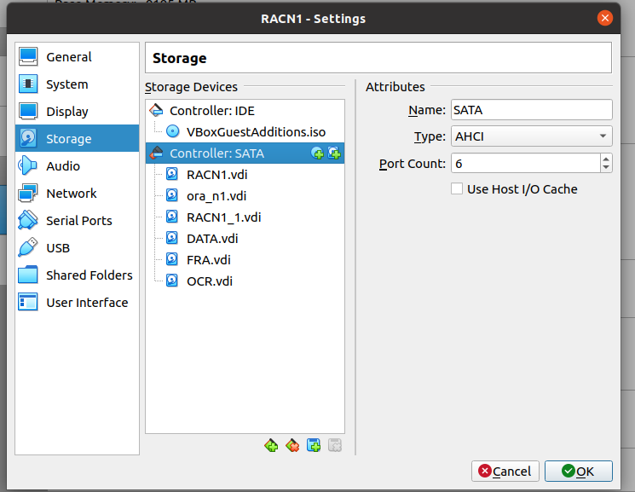
Task: Add optical drive to SATA controller
Action: (317, 153)
